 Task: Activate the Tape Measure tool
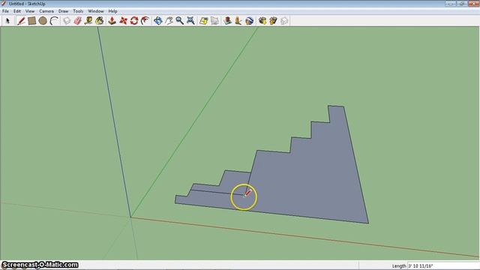88,21
